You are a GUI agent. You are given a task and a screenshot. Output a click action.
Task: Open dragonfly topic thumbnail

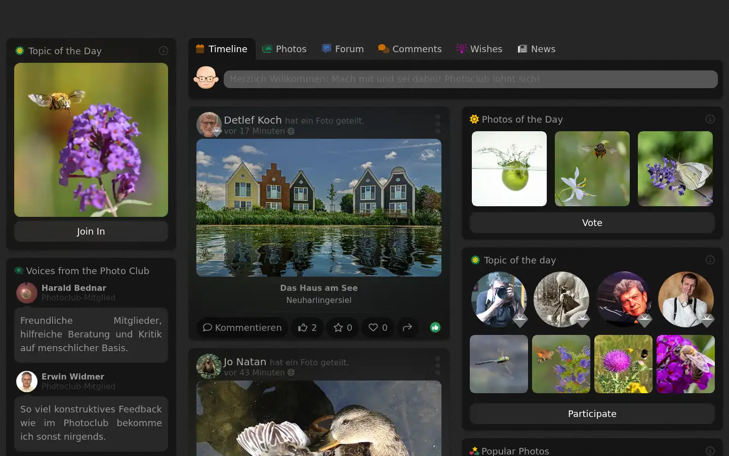499,364
